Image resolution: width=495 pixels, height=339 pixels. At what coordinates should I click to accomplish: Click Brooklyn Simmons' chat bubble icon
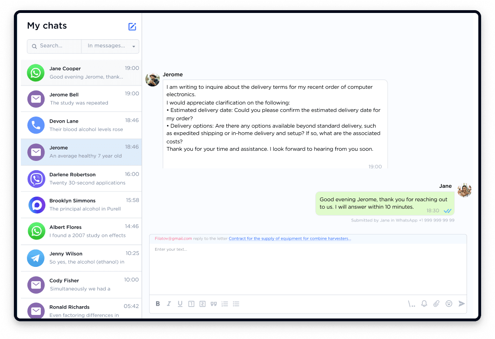(x=37, y=205)
